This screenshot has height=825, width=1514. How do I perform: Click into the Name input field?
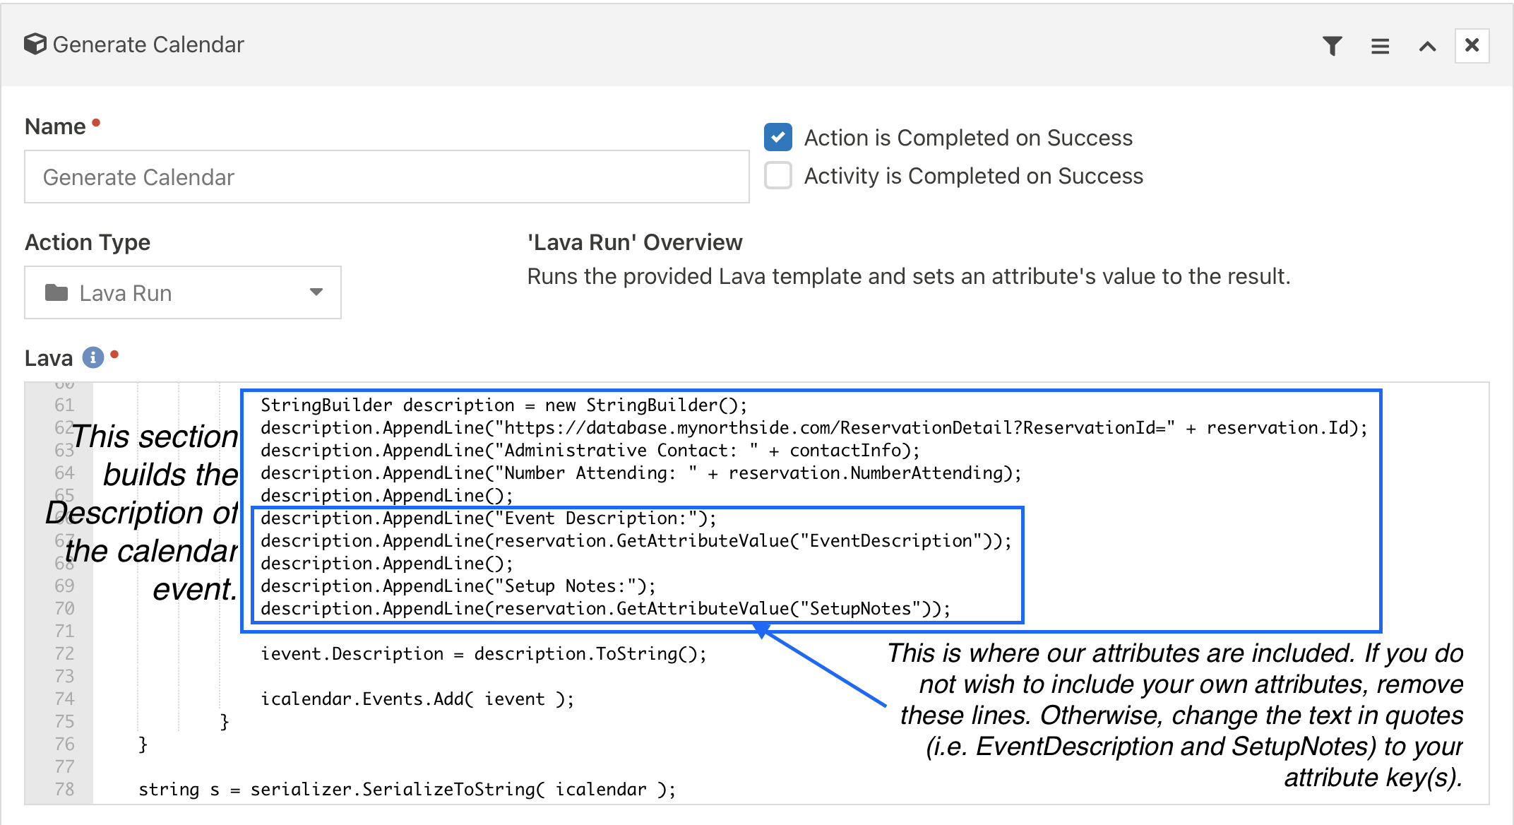pos(387,177)
